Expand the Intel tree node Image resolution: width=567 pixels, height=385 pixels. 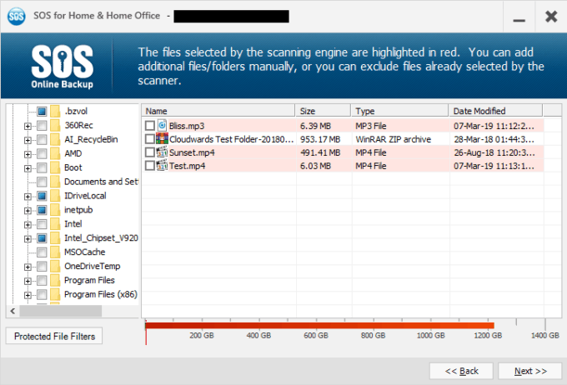pyautogui.click(x=28, y=225)
